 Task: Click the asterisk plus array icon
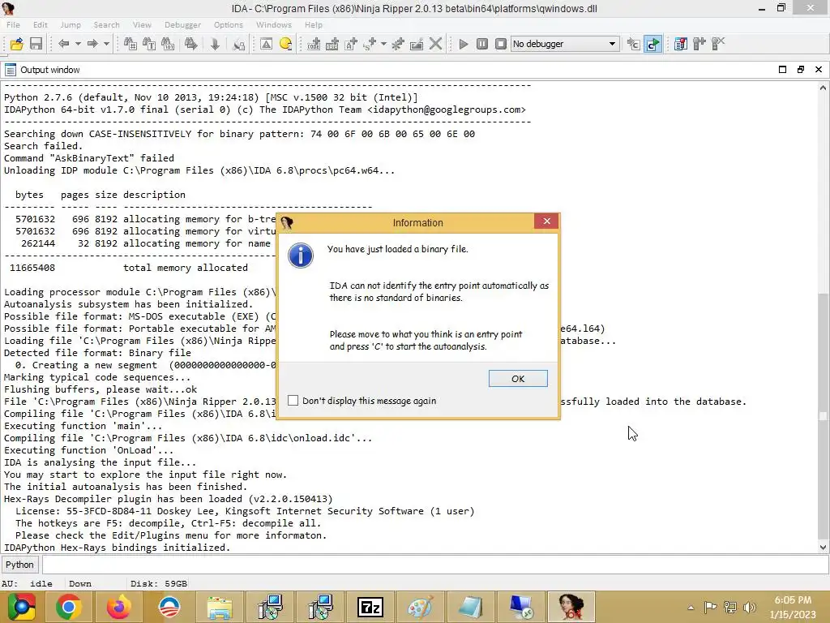click(398, 44)
